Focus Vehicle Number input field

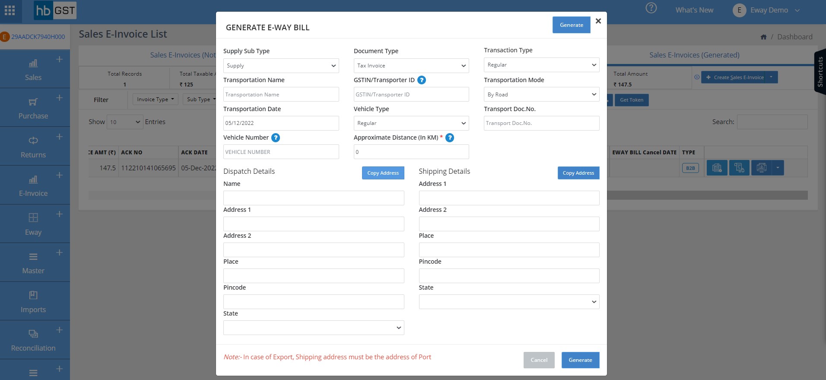(x=281, y=152)
